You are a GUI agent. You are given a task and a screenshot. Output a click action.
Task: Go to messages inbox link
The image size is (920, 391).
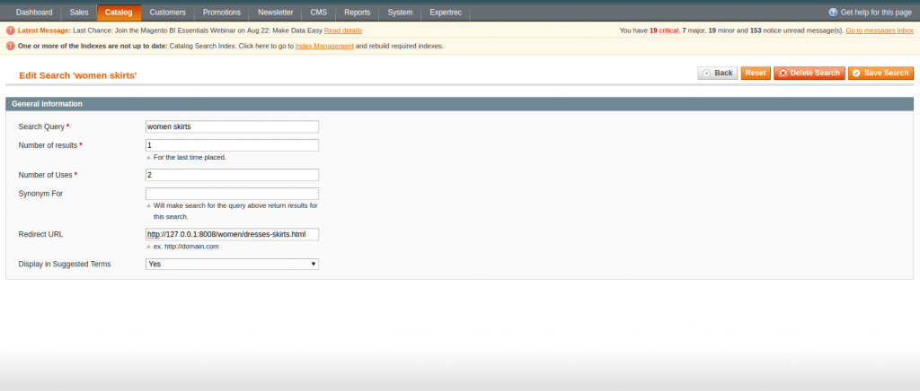880,30
